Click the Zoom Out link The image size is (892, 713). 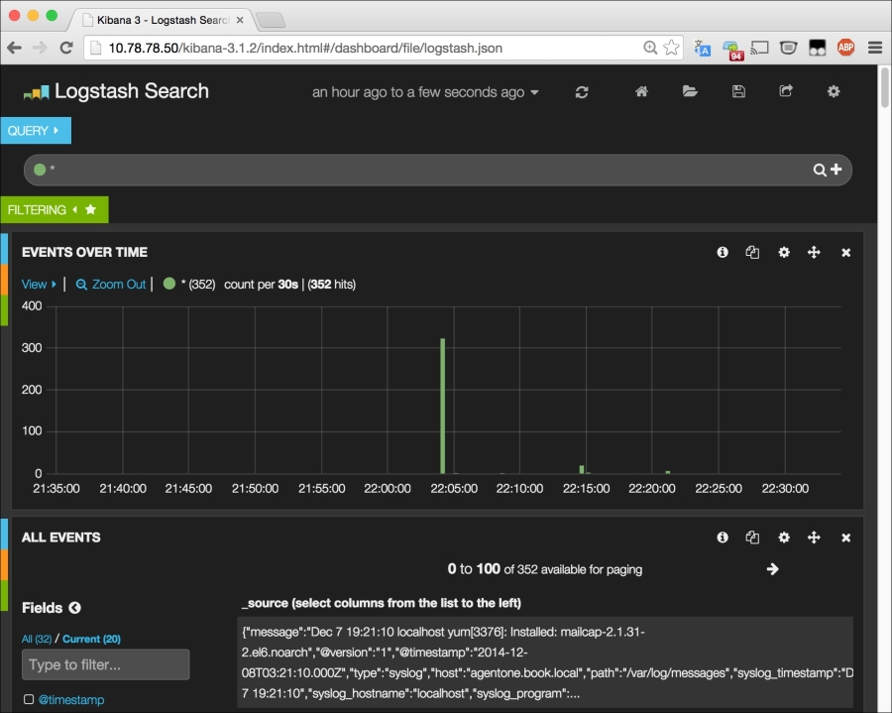coord(111,285)
